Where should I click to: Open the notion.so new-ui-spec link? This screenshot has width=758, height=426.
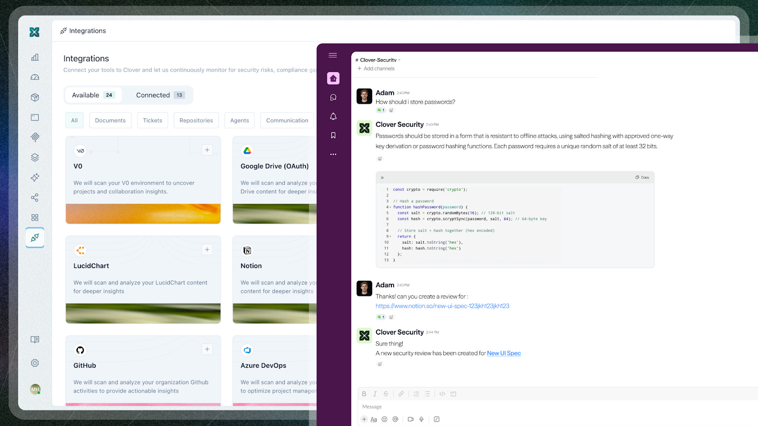[442, 306]
